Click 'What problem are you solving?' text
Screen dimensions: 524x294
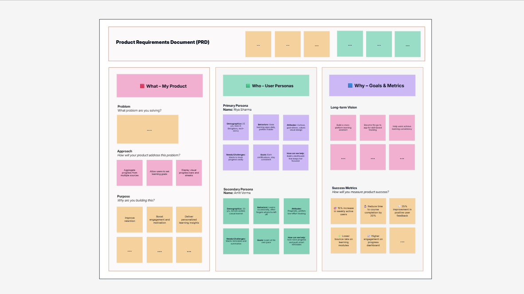coord(139,110)
